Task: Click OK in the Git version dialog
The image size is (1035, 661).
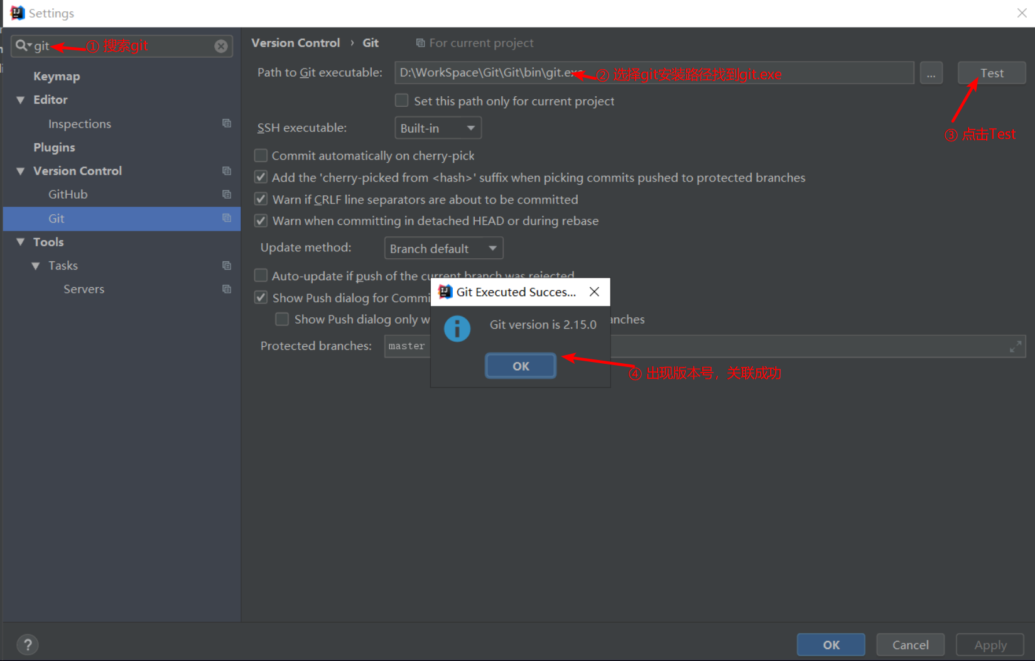Action: pos(520,365)
